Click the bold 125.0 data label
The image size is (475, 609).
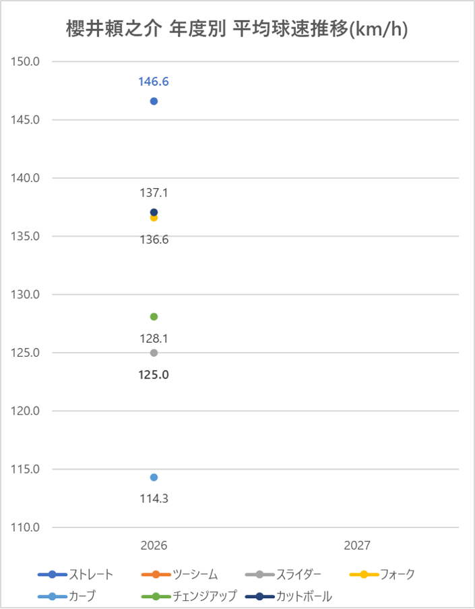click(x=154, y=375)
